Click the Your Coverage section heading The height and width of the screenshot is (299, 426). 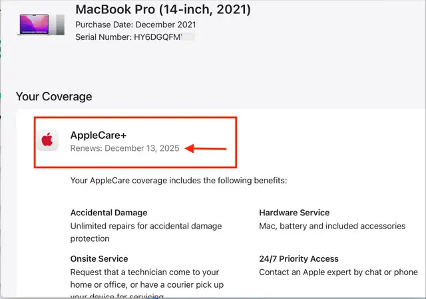coord(54,96)
